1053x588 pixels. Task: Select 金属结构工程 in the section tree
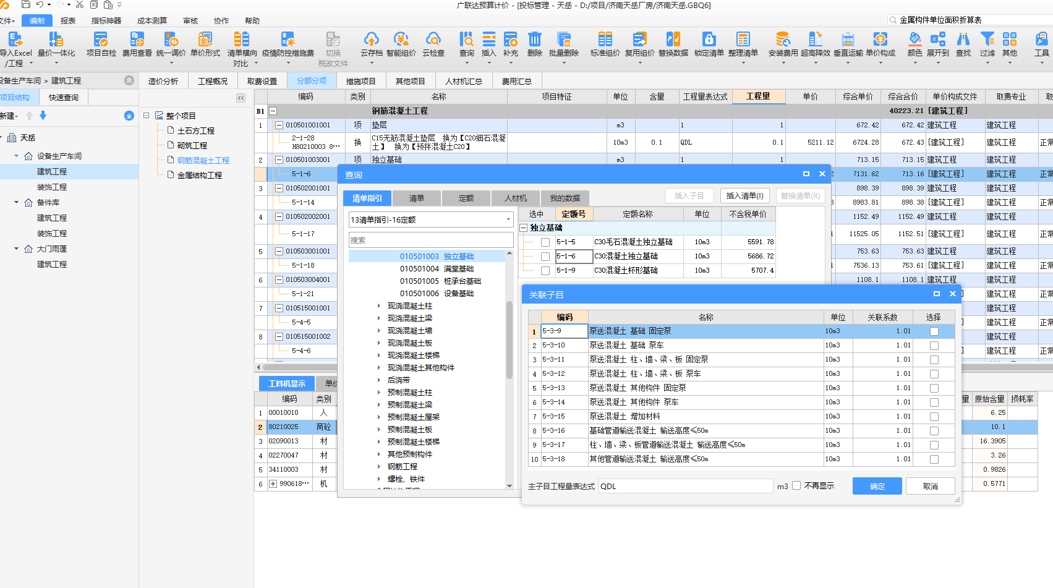click(x=199, y=176)
